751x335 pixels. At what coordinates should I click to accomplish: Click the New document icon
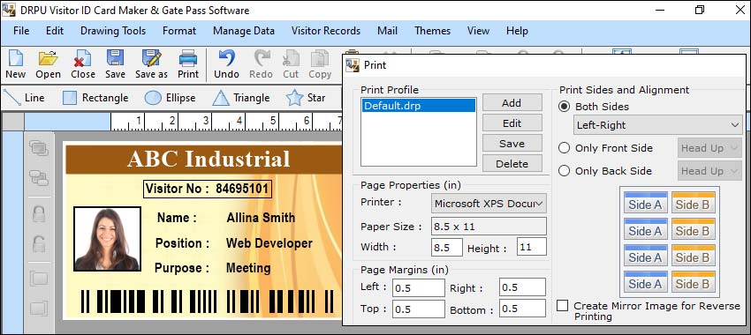pyautogui.click(x=16, y=63)
